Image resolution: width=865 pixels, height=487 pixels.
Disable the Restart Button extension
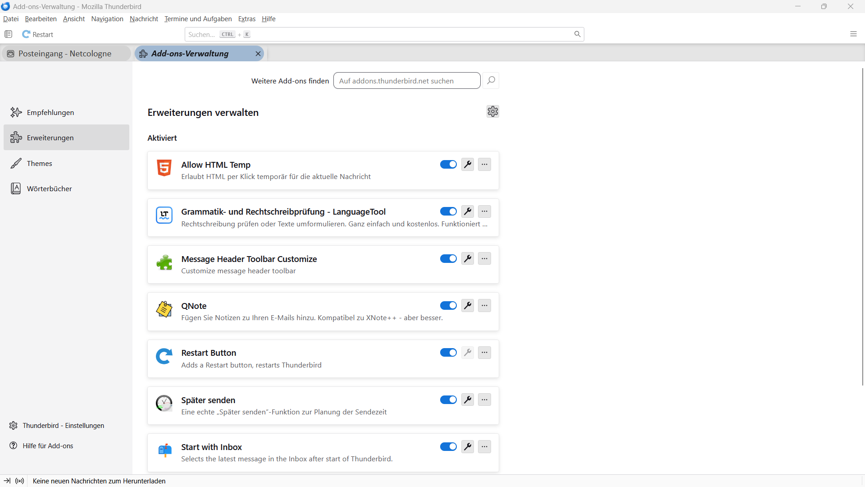pos(448,353)
